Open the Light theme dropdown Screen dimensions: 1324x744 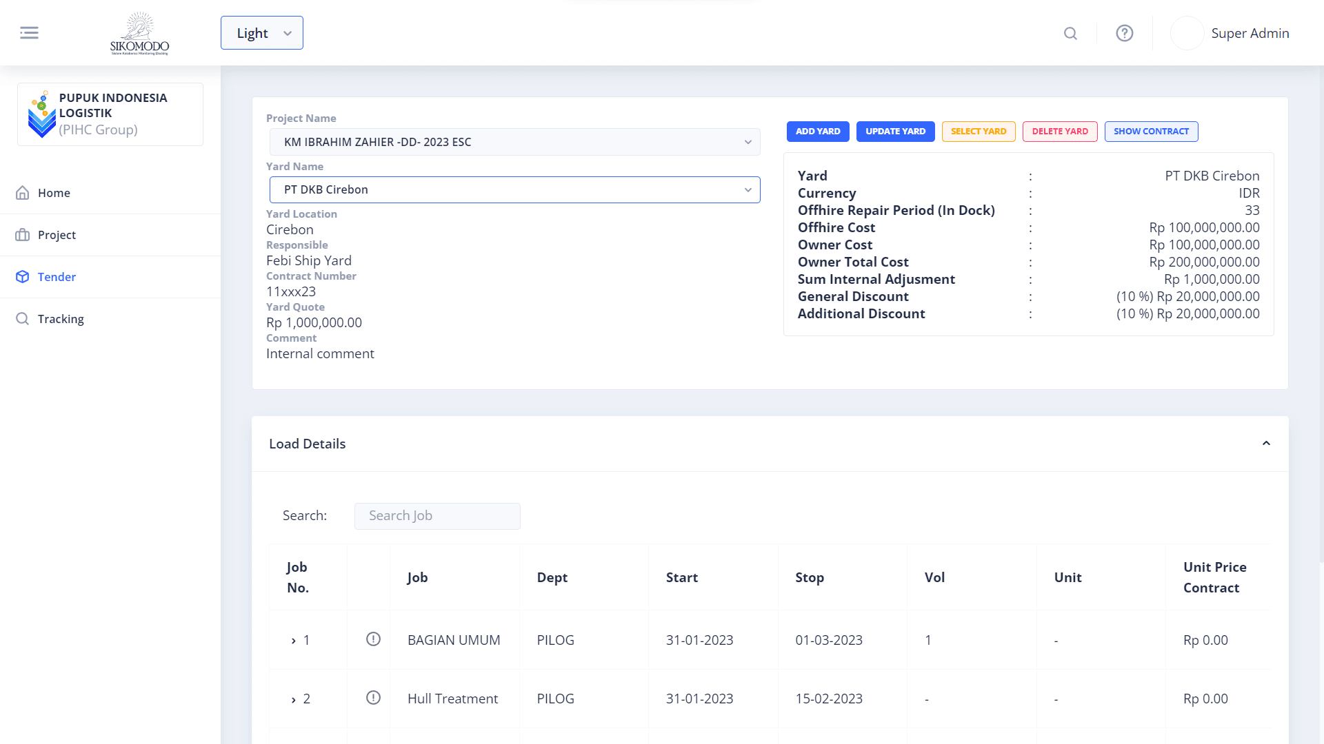262,33
